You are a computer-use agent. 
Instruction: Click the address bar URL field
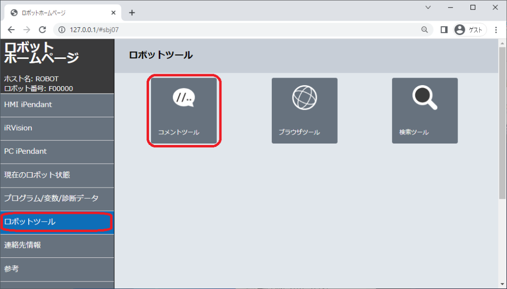(x=238, y=30)
